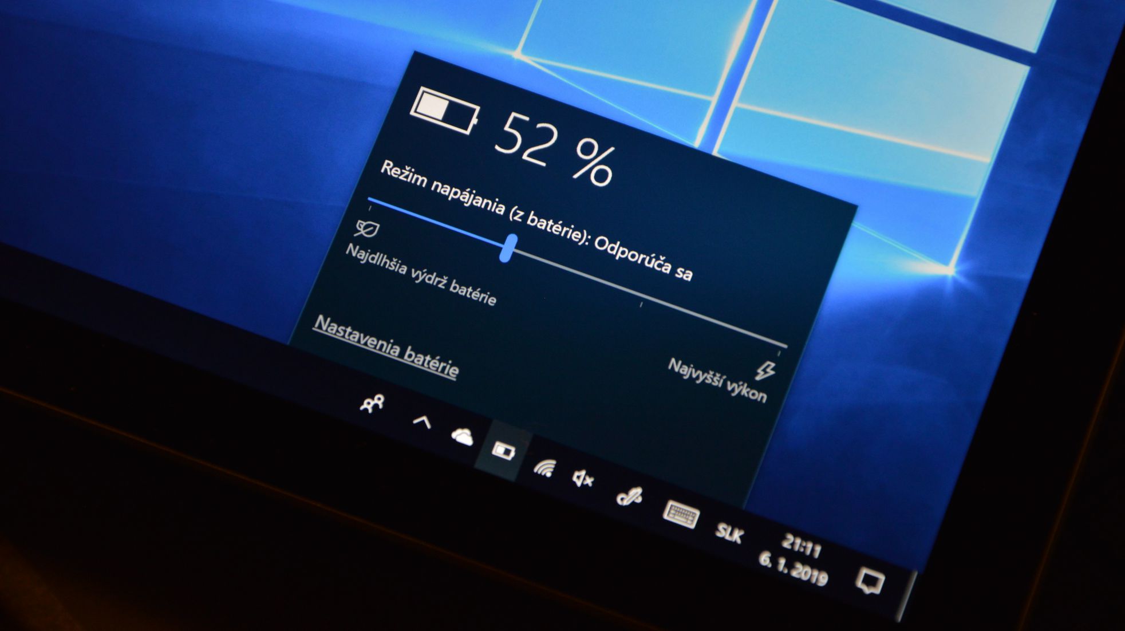This screenshot has height=631, width=1125.
Task: Click the muted speaker volume icon
Action: (x=583, y=479)
